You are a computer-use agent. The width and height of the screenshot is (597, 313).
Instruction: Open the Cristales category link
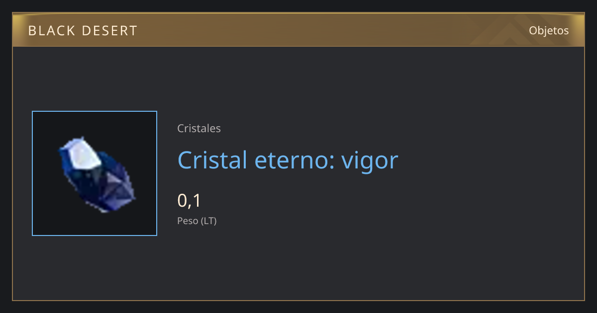pyautogui.click(x=199, y=129)
